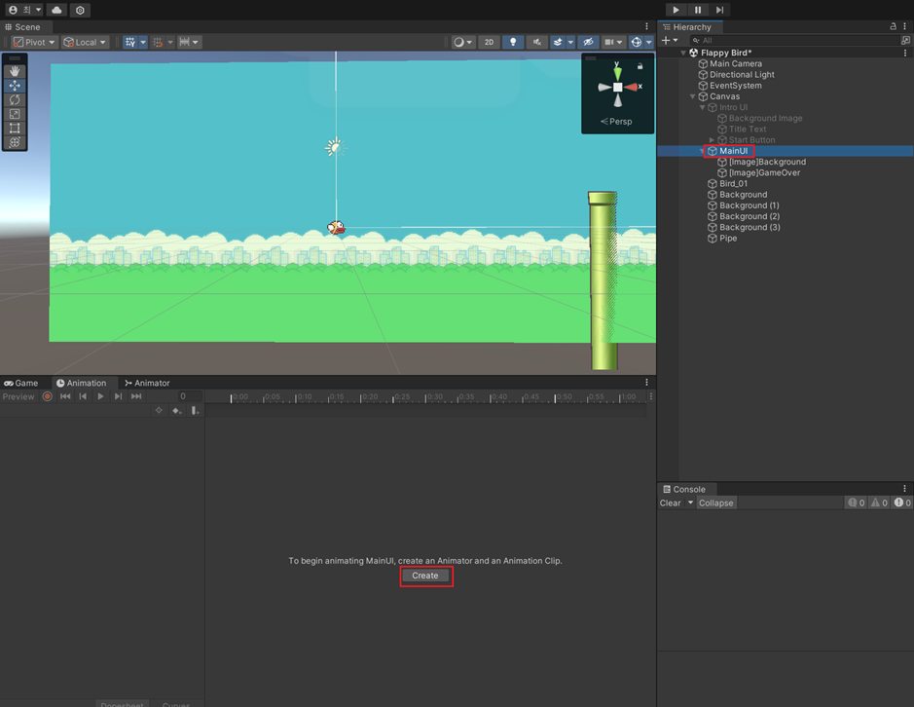Viewport: 914px width, 707px height.
Task: Toggle Gizmos visibility
Action: tap(636, 42)
